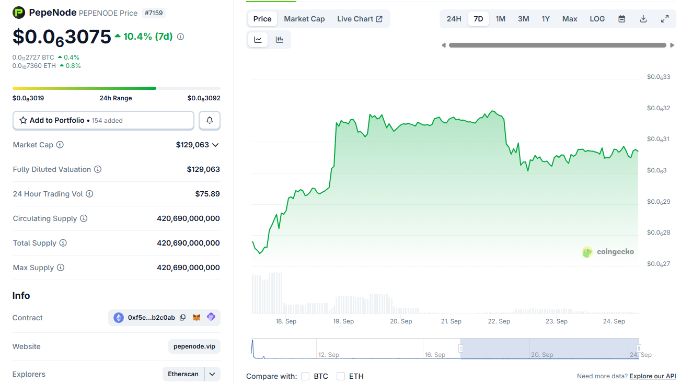Screen dimensions: 692x383
Task: Switch to line chart view icon
Action: pyautogui.click(x=258, y=40)
